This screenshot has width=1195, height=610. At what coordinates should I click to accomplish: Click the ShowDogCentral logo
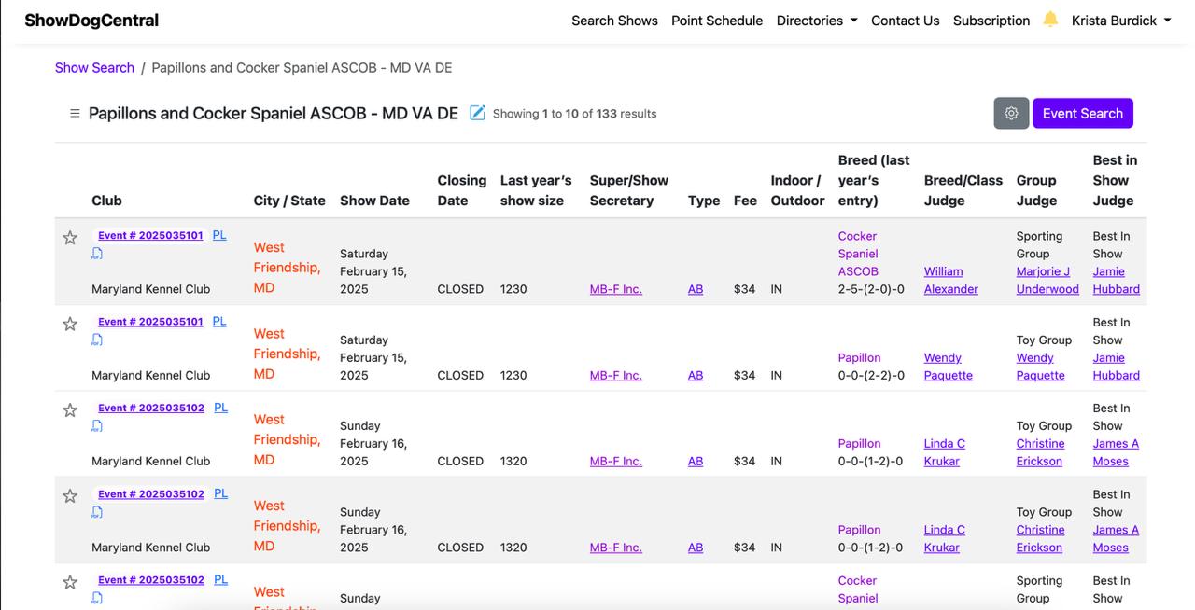[x=91, y=21]
